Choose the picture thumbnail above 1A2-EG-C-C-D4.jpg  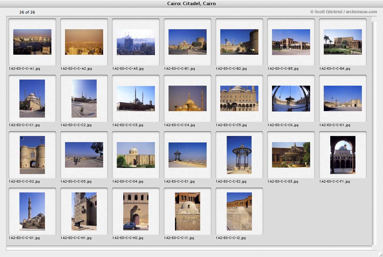[x=136, y=155]
